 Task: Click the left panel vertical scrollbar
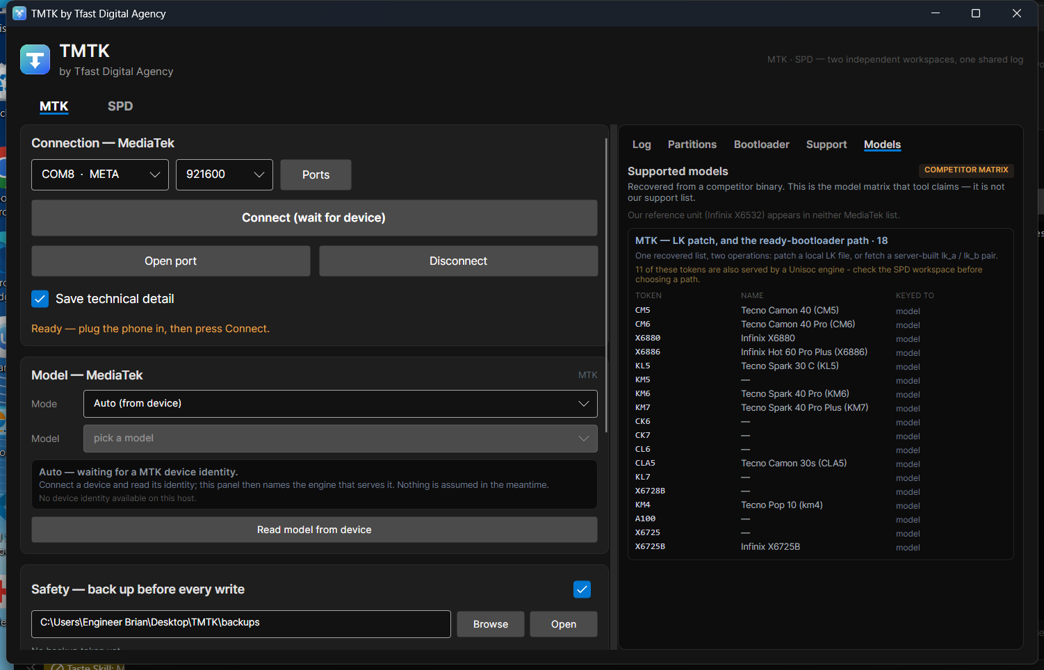click(607, 285)
